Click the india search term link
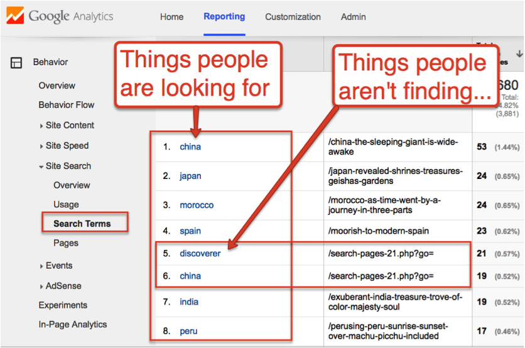The width and height of the screenshot is (525, 348). pyautogui.click(x=189, y=302)
